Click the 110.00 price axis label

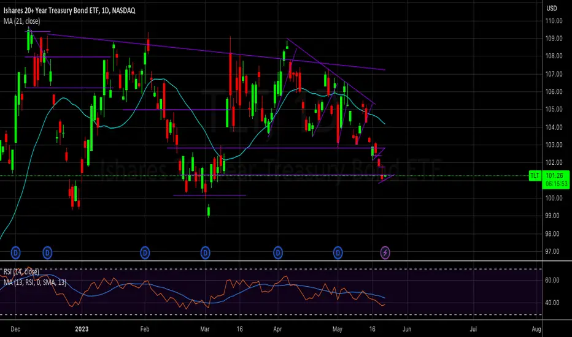click(x=554, y=21)
